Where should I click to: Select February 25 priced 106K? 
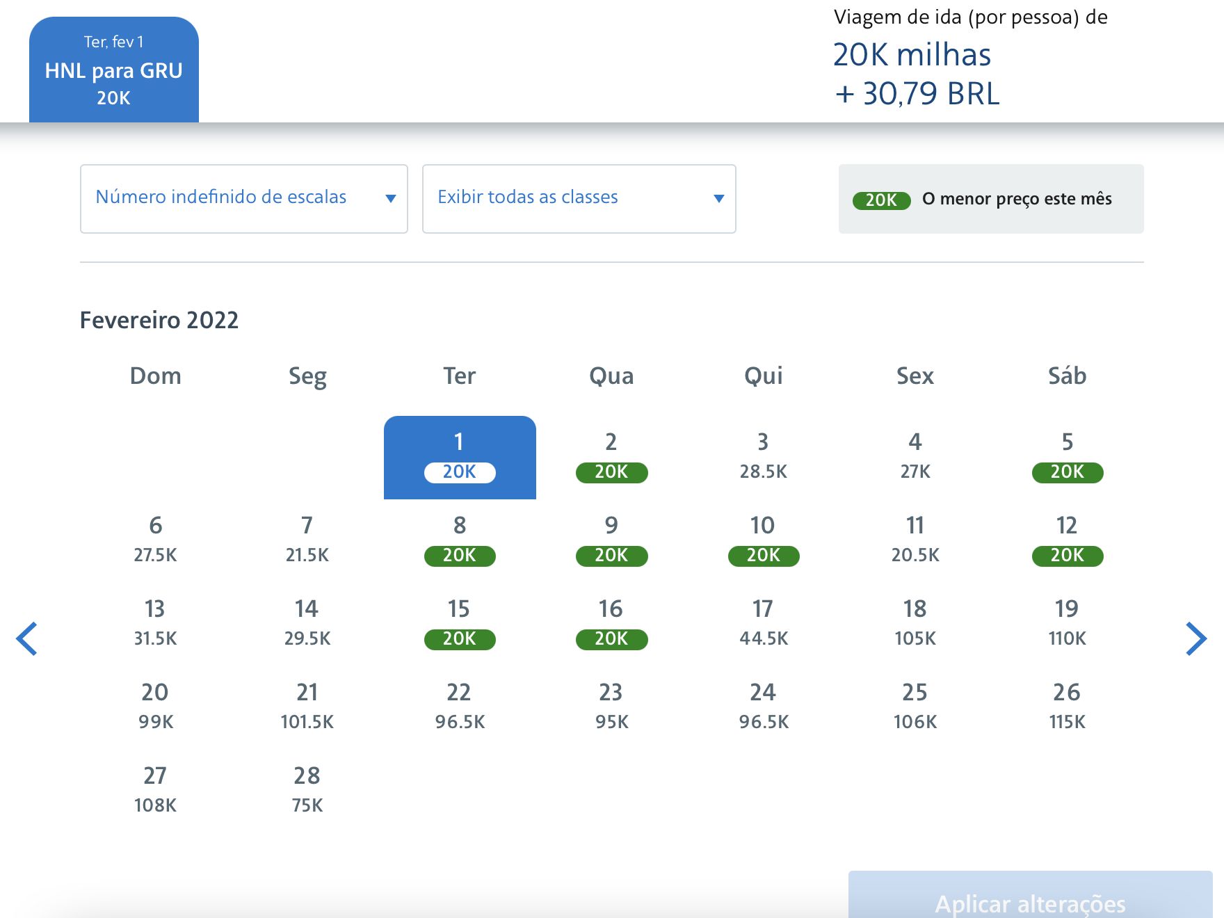pos(915,708)
